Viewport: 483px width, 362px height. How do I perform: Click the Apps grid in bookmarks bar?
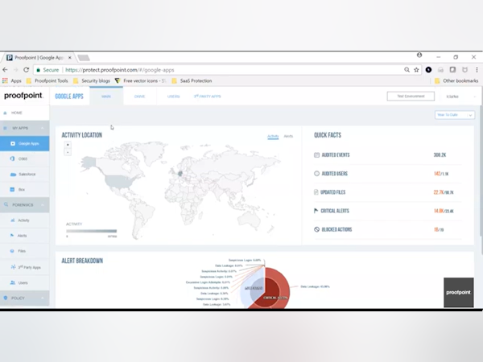[x=5, y=80]
